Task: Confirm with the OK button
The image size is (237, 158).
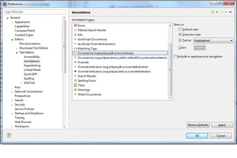Action: coord(197,136)
